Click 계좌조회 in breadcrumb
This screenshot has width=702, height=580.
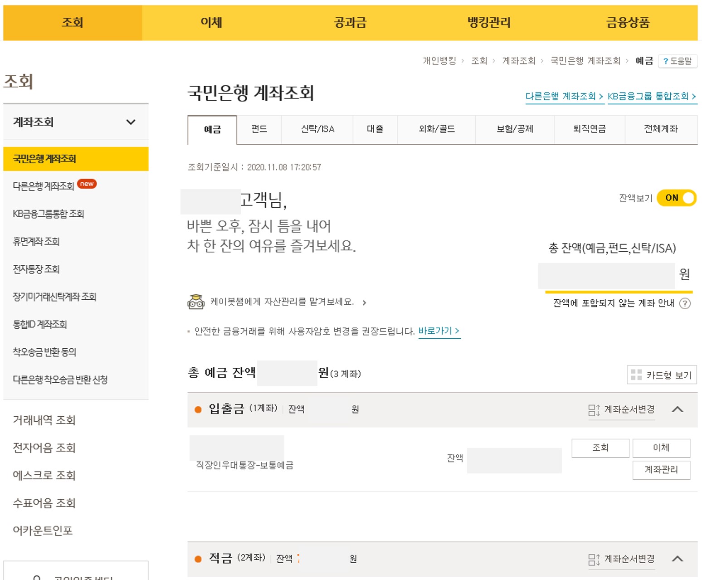point(519,61)
